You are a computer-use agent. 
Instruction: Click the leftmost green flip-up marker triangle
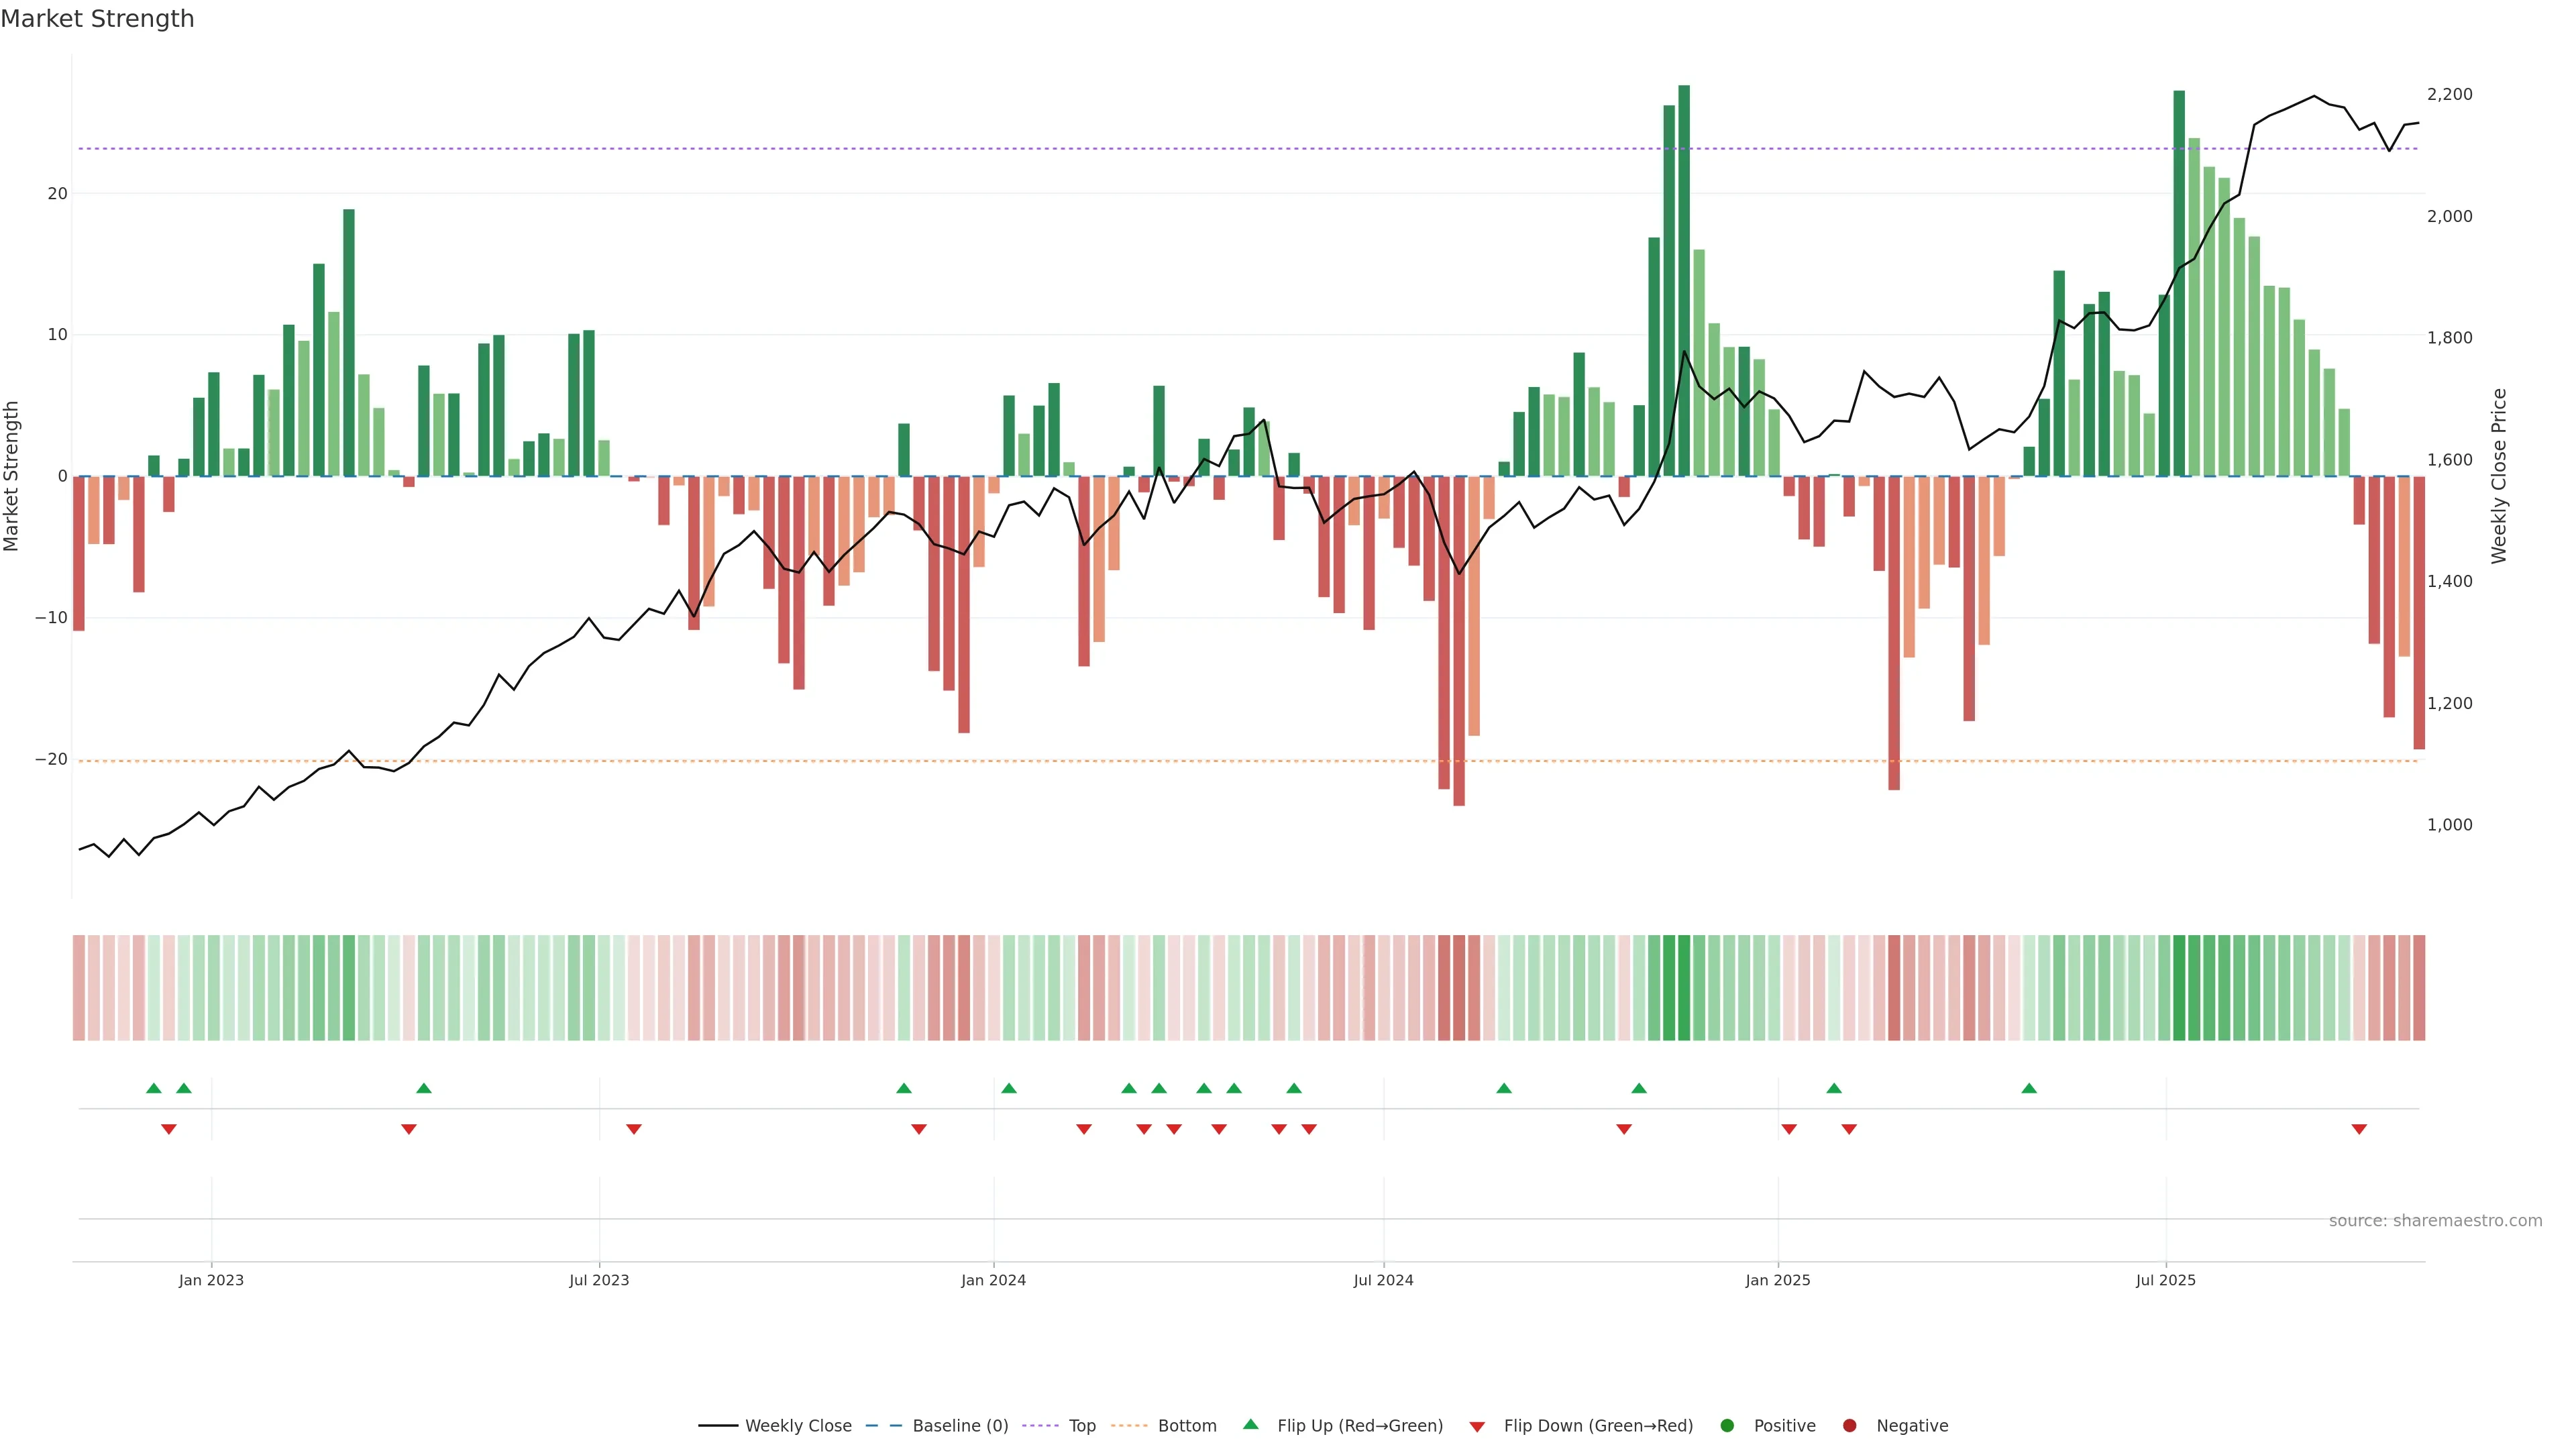coord(153,1088)
